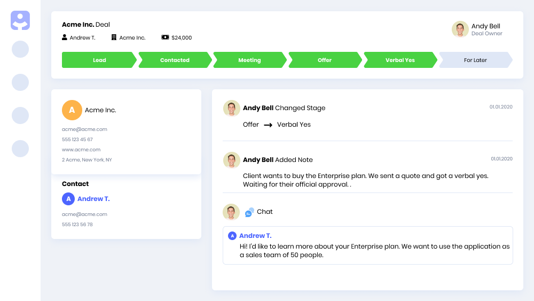Viewport: 534px width, 301px height.
Task: Open the Chat bubble icon in activity feed
Action: pos(249,212)
